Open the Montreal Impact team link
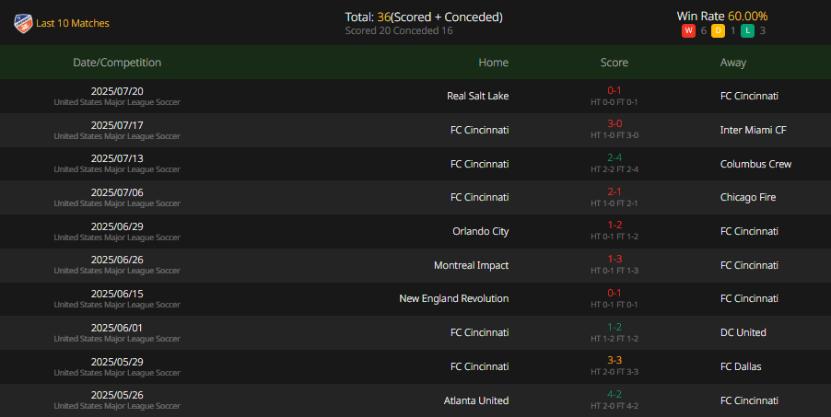This screenshot has width=831, height=417. pos(471,265)
